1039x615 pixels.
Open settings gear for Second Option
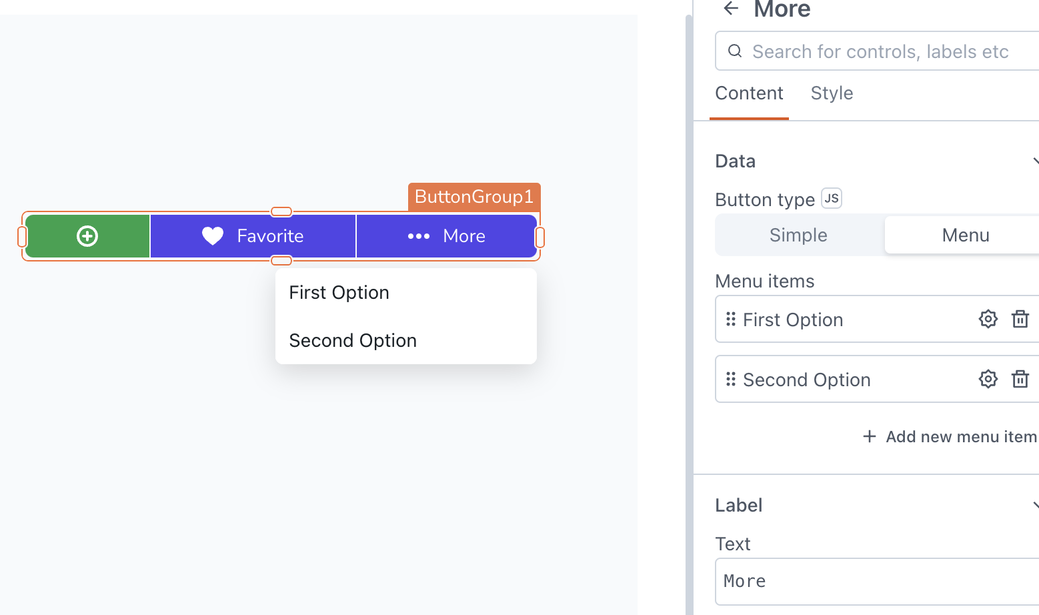[988, 379]
